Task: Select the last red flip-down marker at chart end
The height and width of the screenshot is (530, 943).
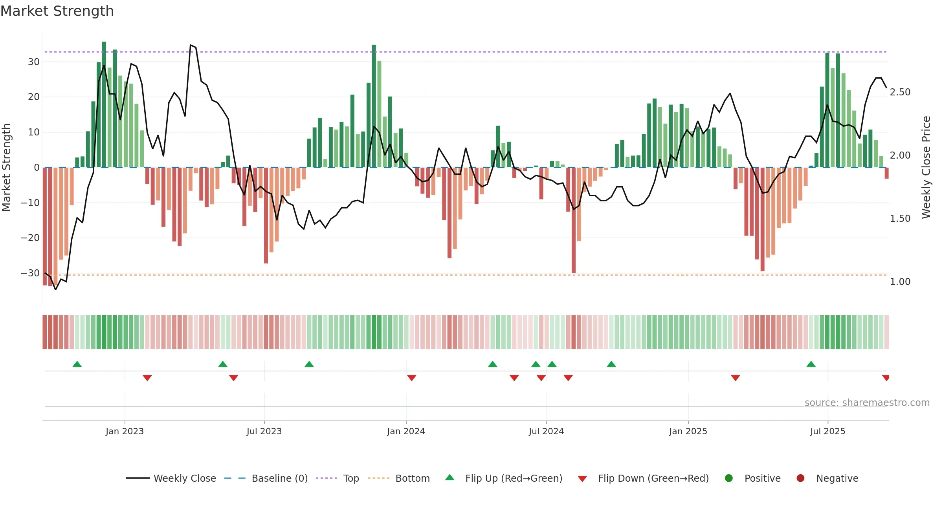Action: pyautogui.click(x=886, y=378)
